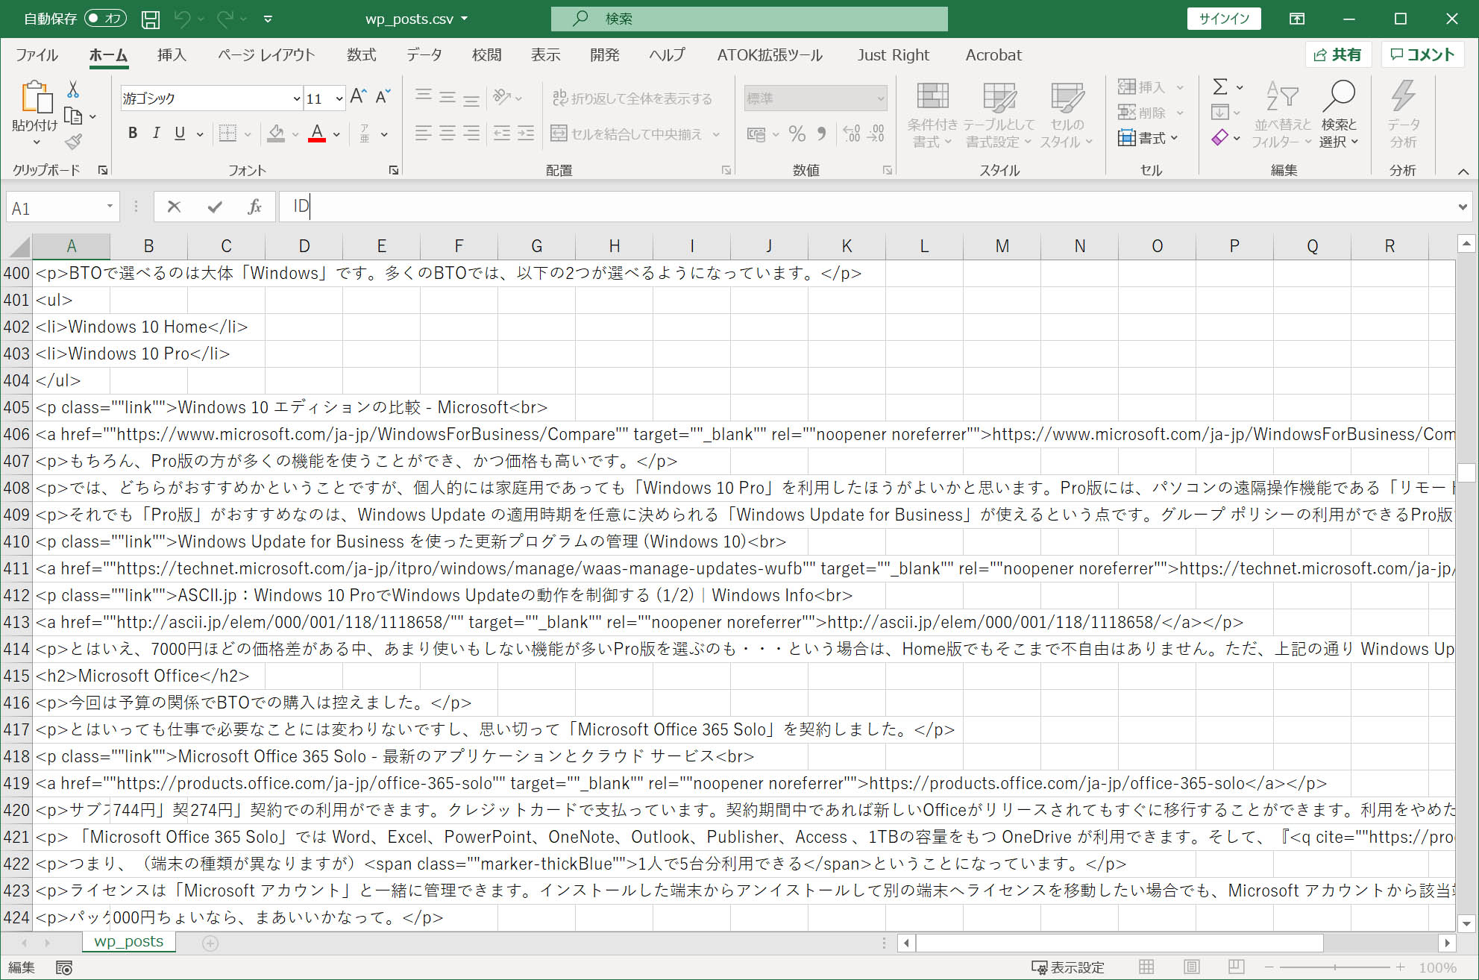Confirm entry with formula bar checkmark
1479x980 pixels.
(215, 207)
